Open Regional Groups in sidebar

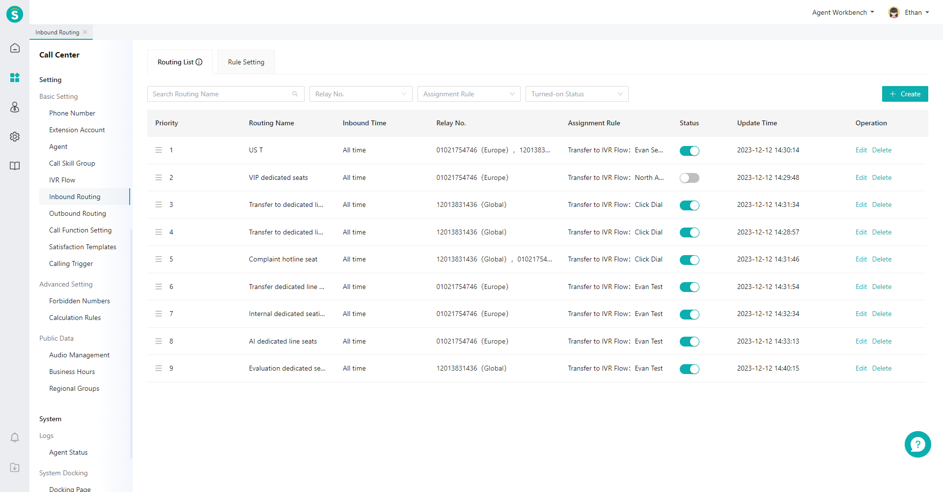(x=74, y=388)
